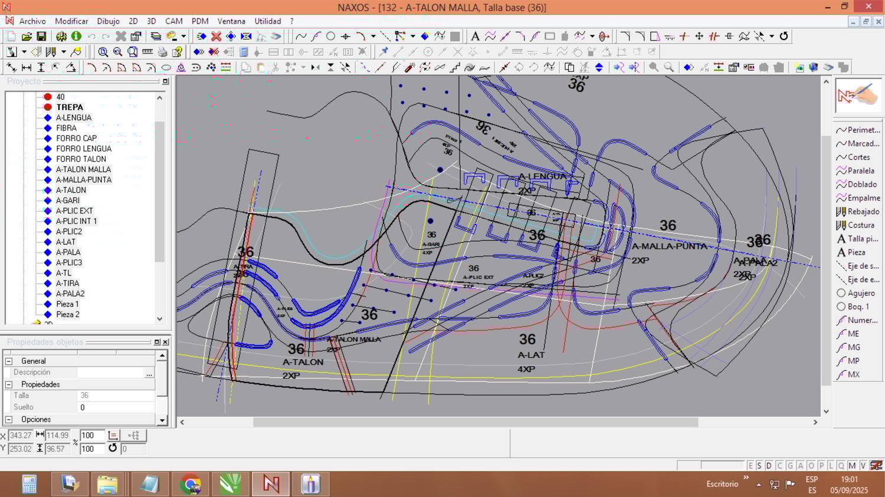Image resolution: width=885 pixels, height=497 pixels.
Task: Click the Costura option in right panel
Action: (x=860, y=225)
